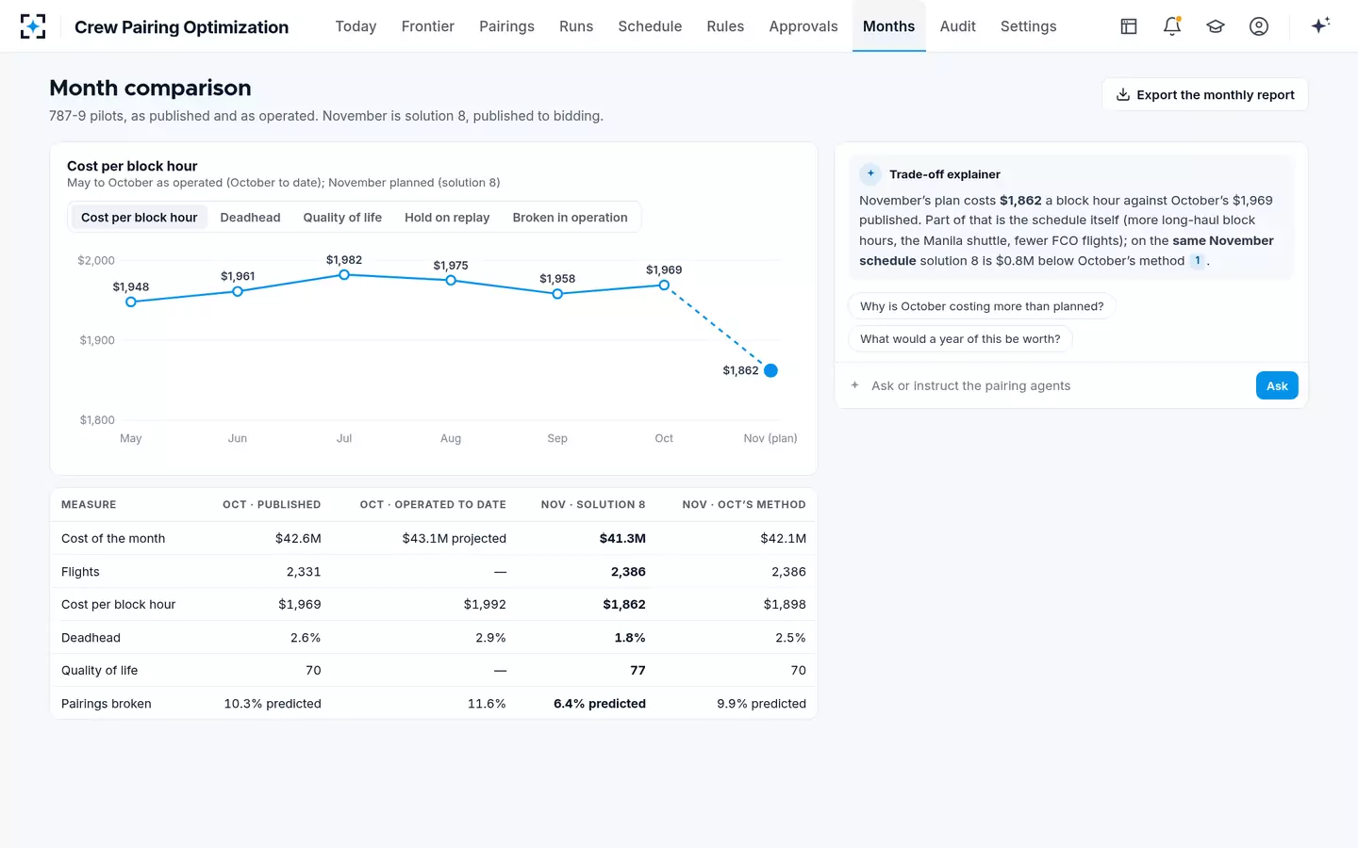This screenshot has width=1358, height=848.
Task: Open the notifications bell
Action: click(1172, 26)
